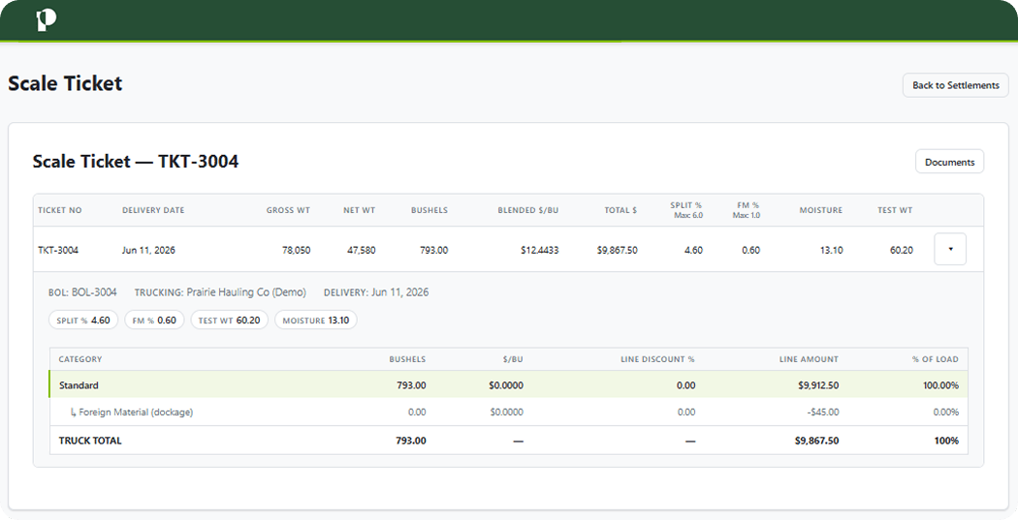Click the P logo in the header

tap(47, 20)
